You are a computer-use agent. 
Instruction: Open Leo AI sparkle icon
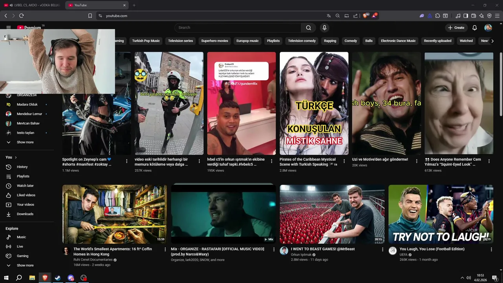tap(481, 16)
